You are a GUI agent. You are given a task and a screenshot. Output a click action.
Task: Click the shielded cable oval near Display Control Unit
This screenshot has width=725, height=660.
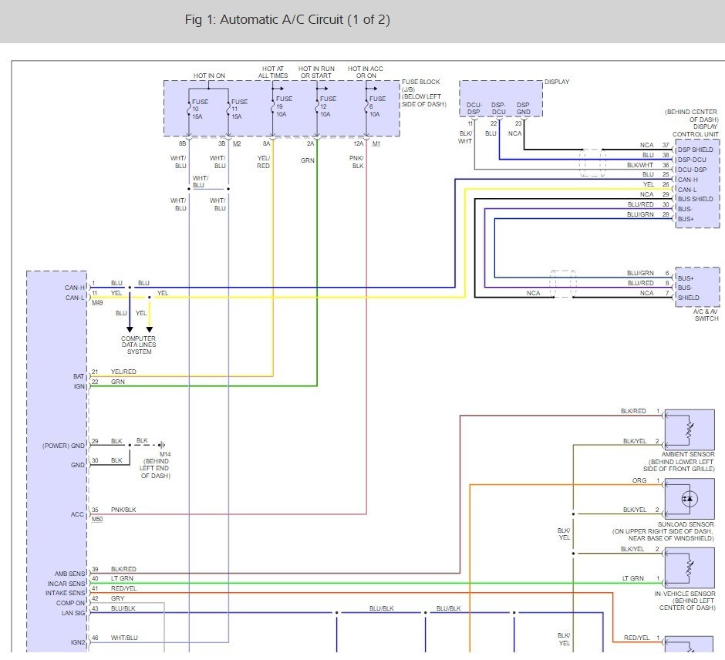click(592, 163)
